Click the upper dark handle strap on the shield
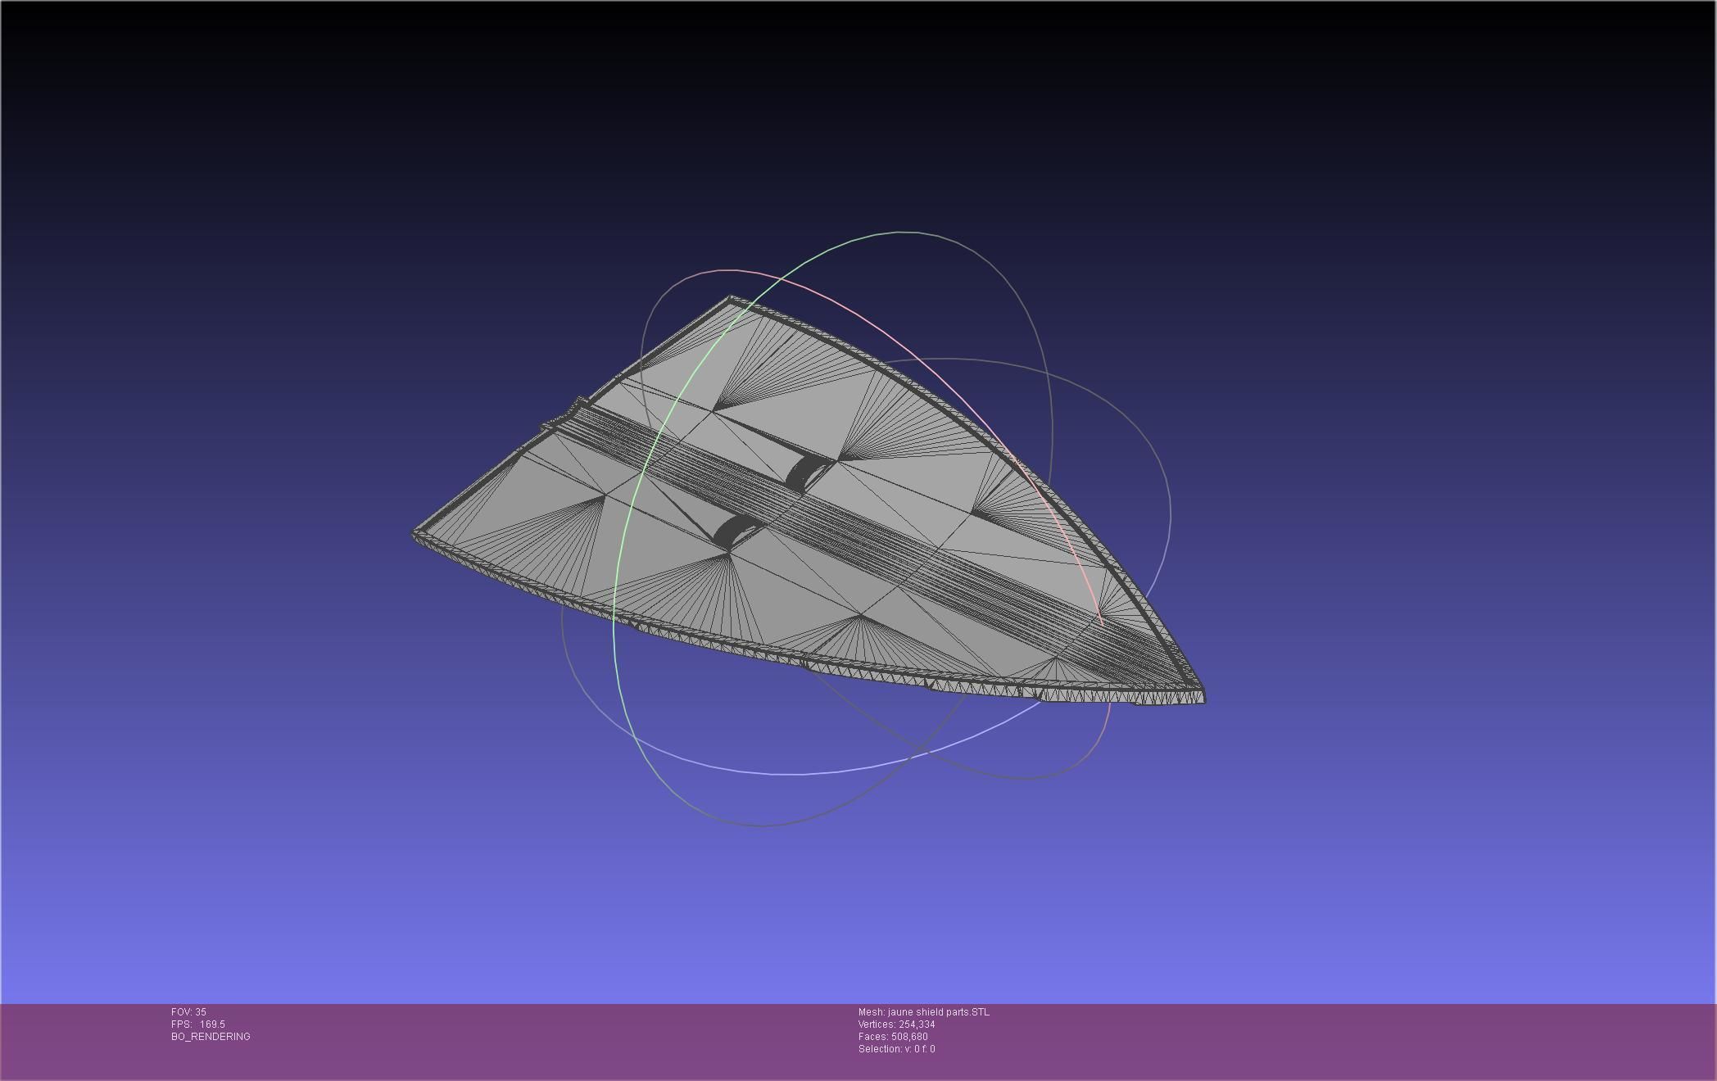Screen dimensions: 1717x1081 [799, 472]
